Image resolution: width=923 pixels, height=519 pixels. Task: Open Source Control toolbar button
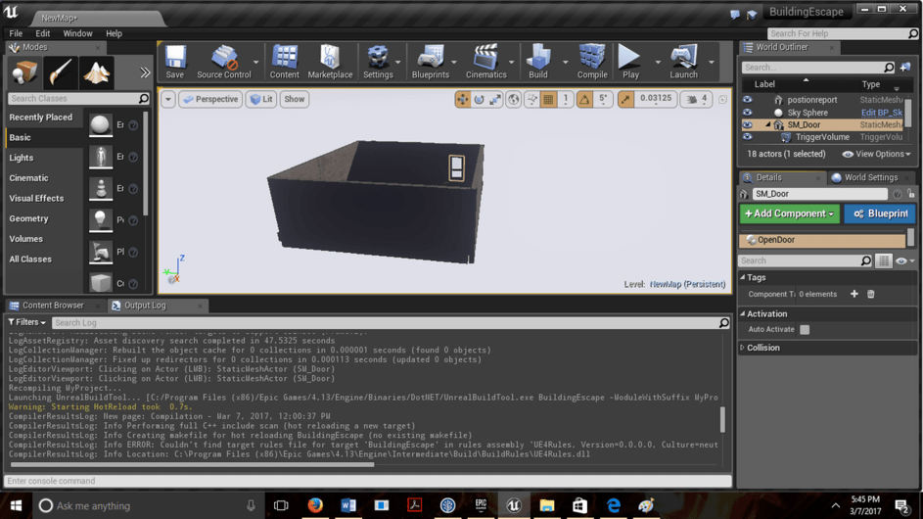[224, 62]
